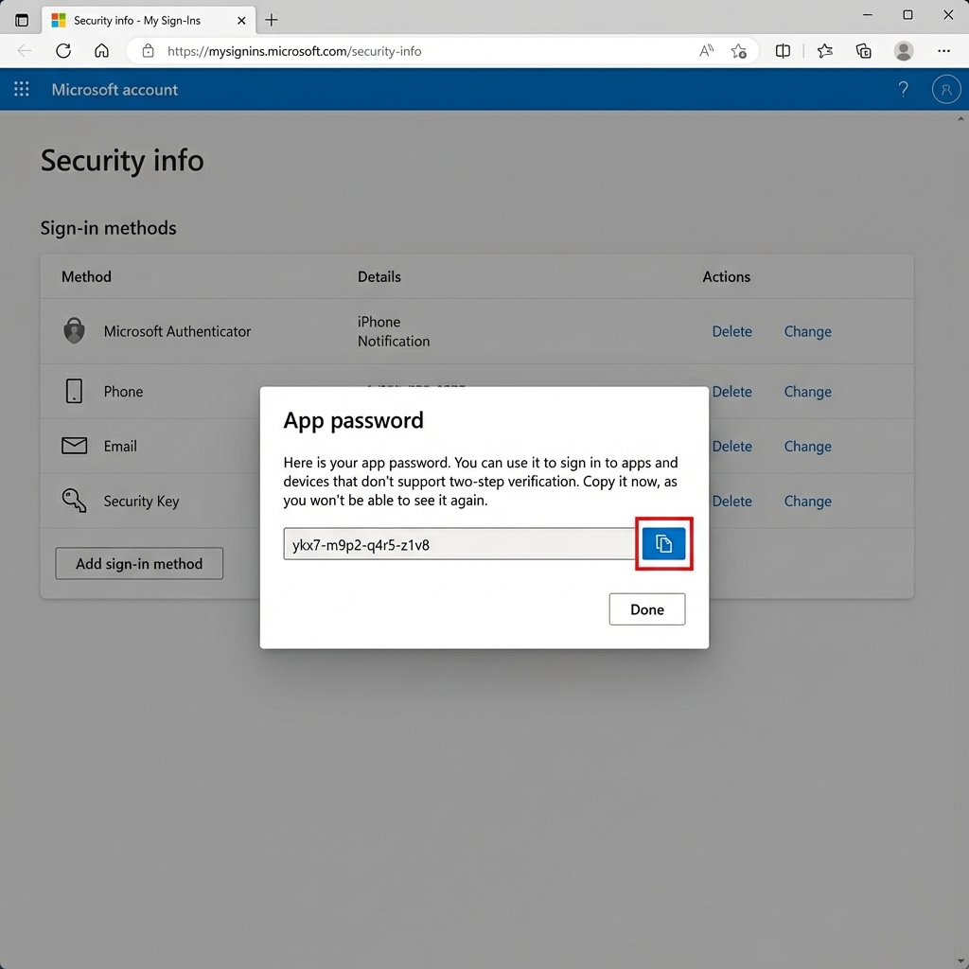This screenshot has width=969, height=969.
Task: Open the help question mark icon
Action: (x=903, y=90)
